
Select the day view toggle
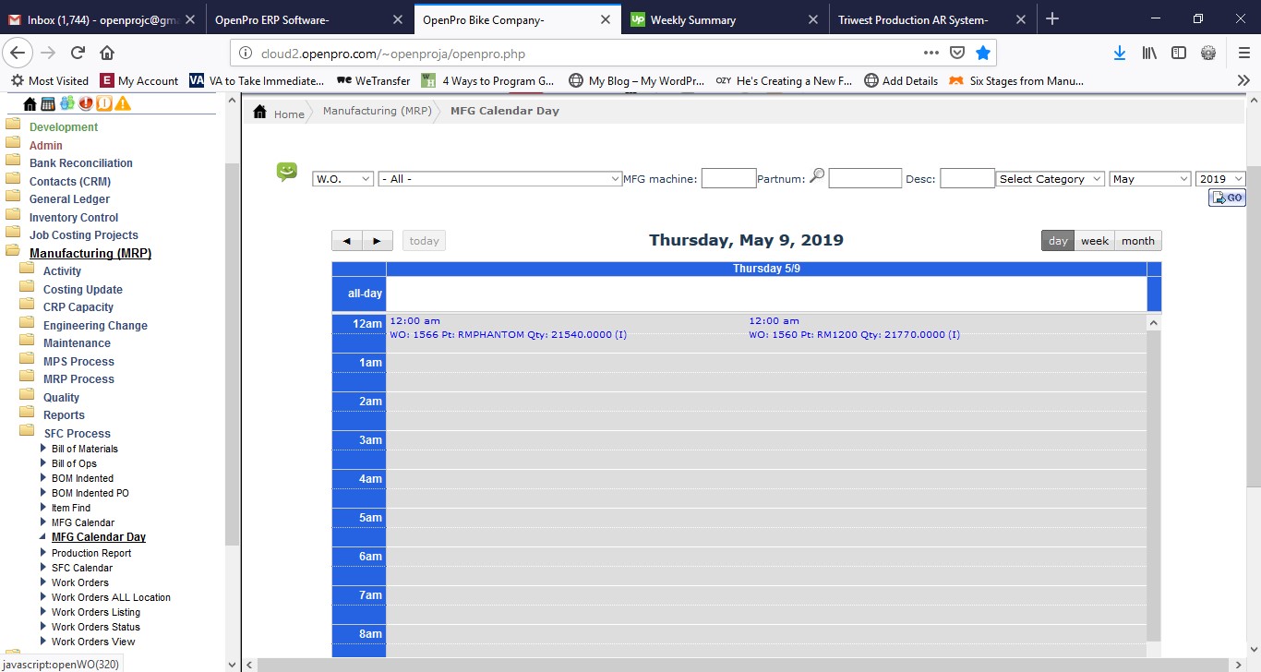coord(1058,241)
